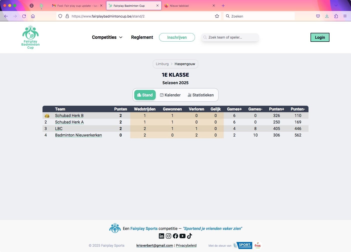The image size is (351, 252).
Task: Switch to the Kalender tab
Action: coord(170,95)
